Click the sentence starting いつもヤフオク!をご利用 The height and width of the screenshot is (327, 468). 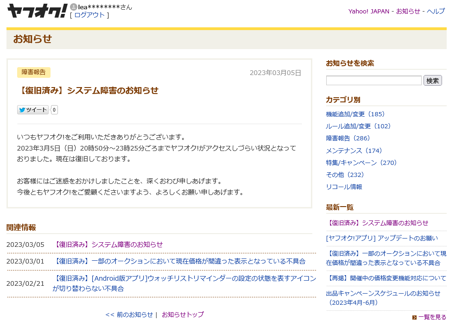pos(102,137)
